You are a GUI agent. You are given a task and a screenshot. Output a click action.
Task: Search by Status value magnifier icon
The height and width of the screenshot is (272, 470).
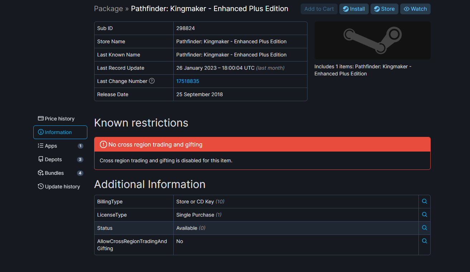pyautogui.click(x=425, y=228)
